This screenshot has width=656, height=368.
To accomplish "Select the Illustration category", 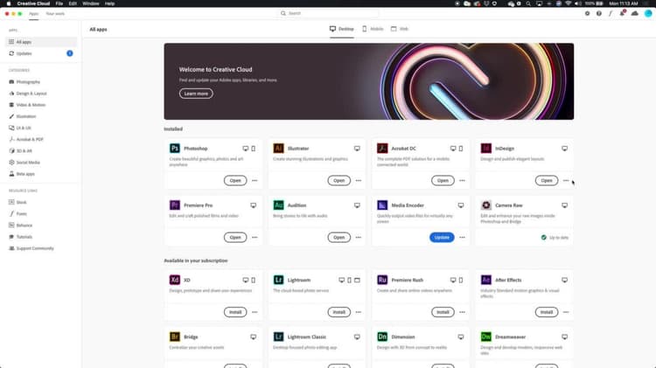I will (x=23, y=116).
